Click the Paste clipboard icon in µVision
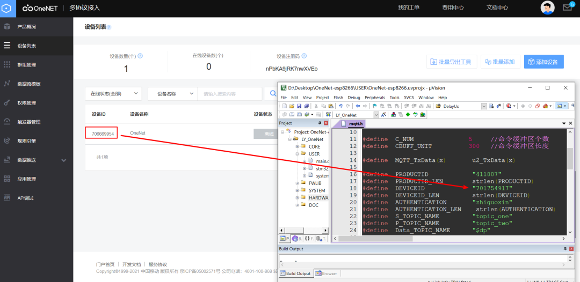Viewport: 580px width, 282px height. (331, 106)
